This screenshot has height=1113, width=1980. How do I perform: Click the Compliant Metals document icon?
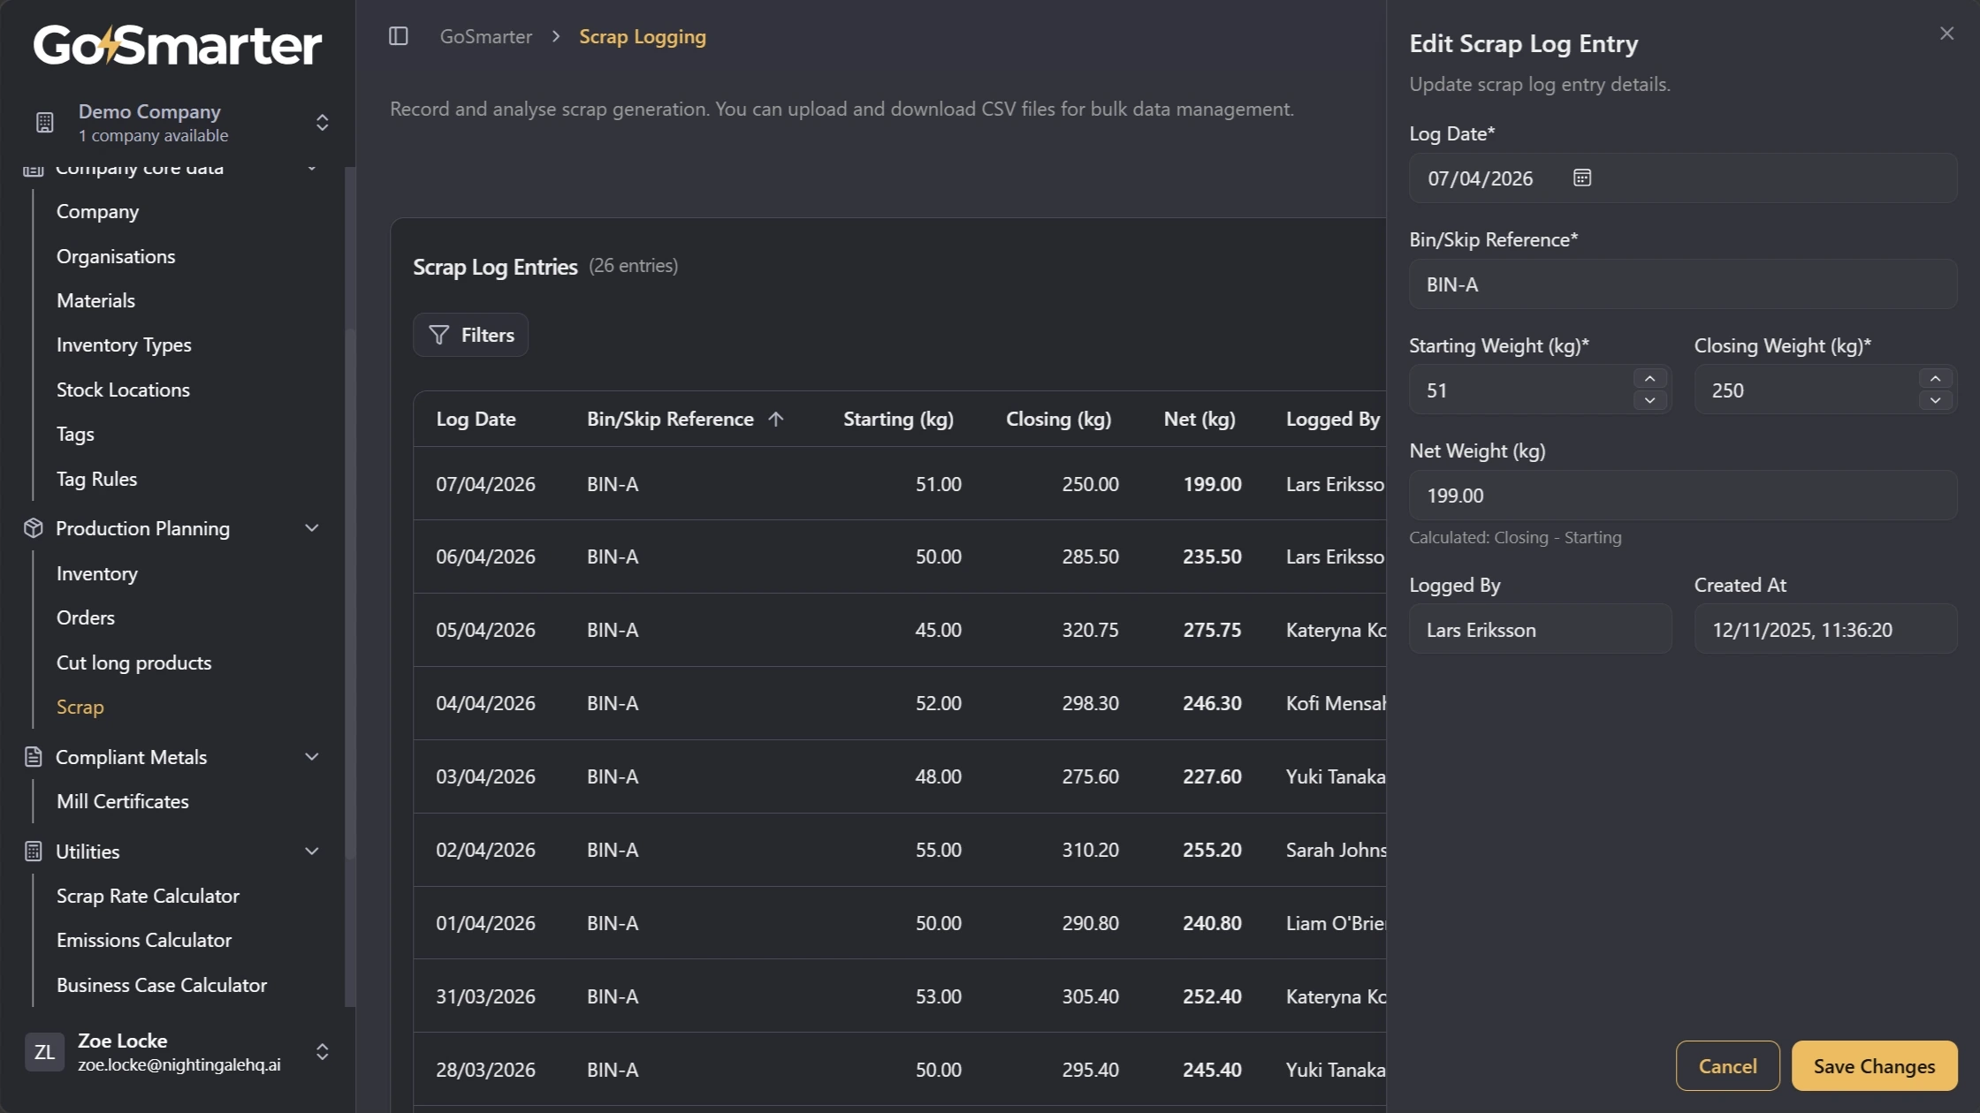click(34, 757)
